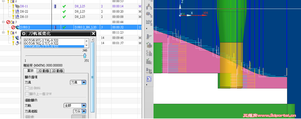Click the Shop Documentation toolbar icon

coord(149,79)
